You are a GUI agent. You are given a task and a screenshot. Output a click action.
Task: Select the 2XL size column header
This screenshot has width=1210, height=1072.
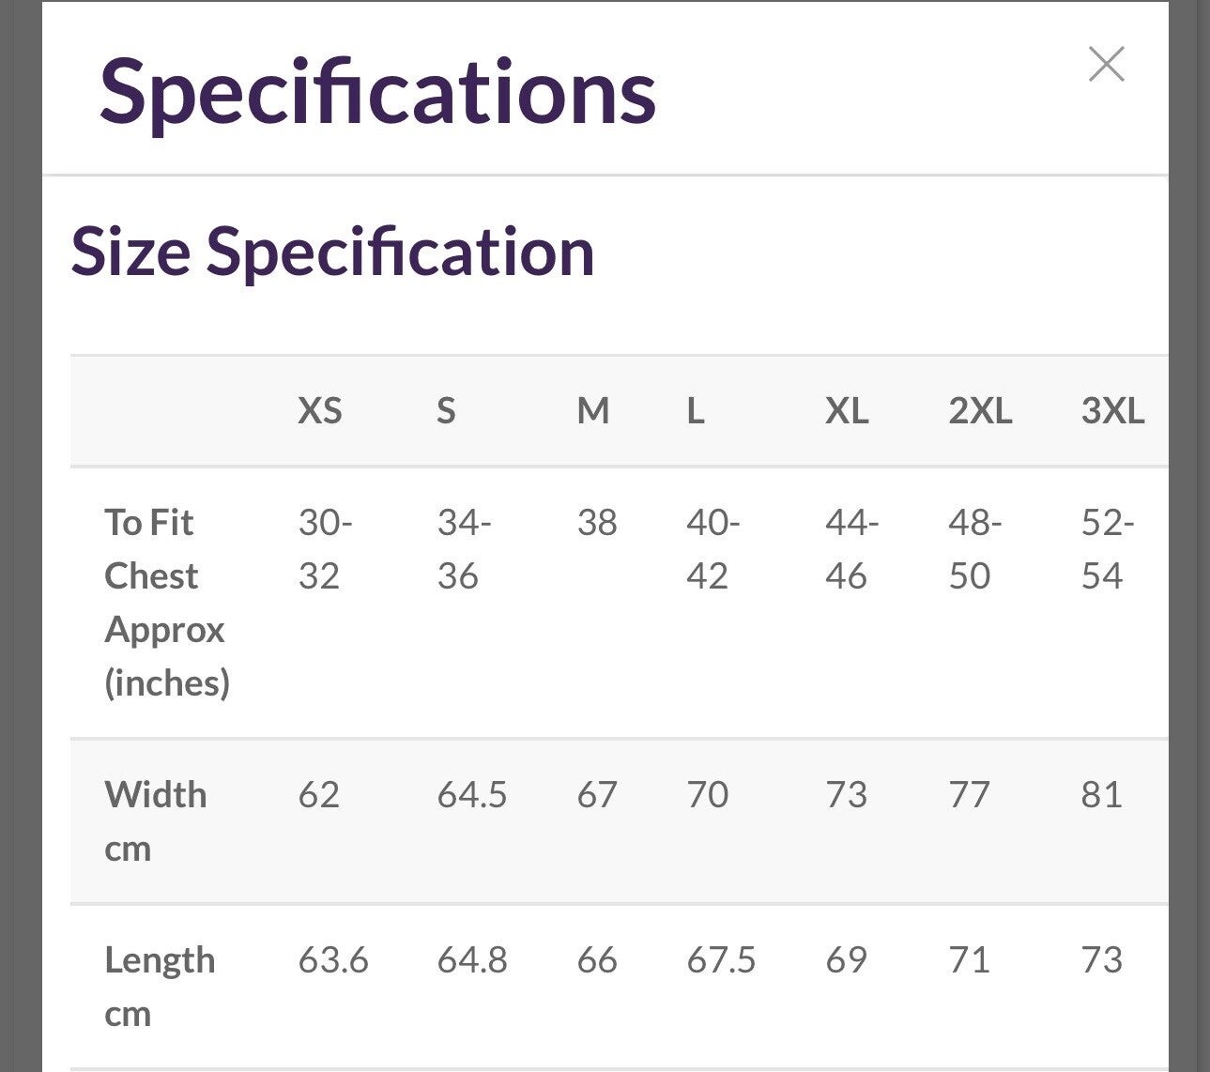980,411
